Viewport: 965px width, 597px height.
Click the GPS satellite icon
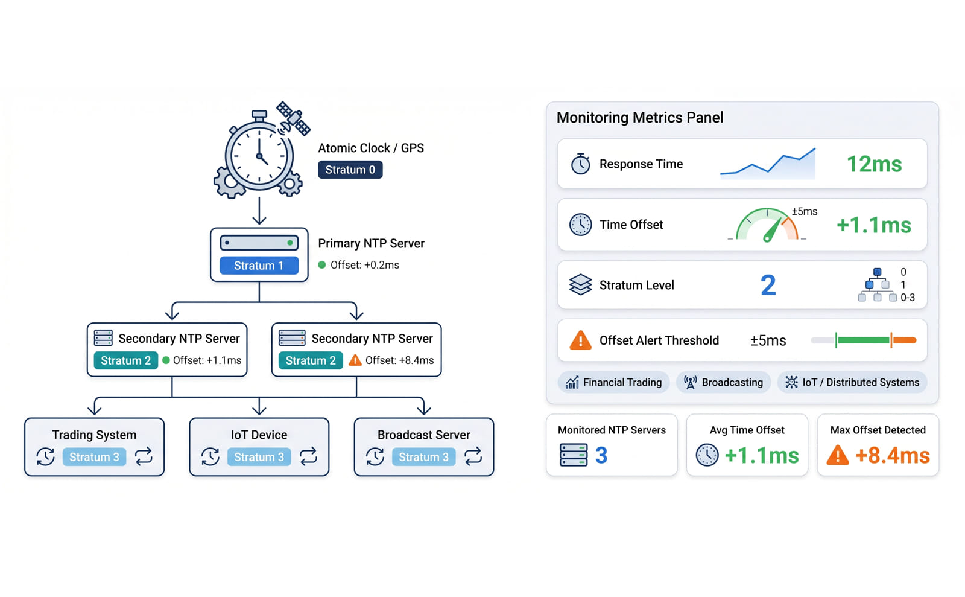[294, 118]
